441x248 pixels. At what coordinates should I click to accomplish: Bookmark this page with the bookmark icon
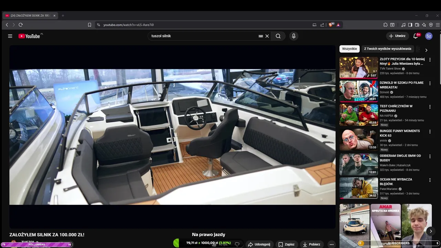click(90, 25)
